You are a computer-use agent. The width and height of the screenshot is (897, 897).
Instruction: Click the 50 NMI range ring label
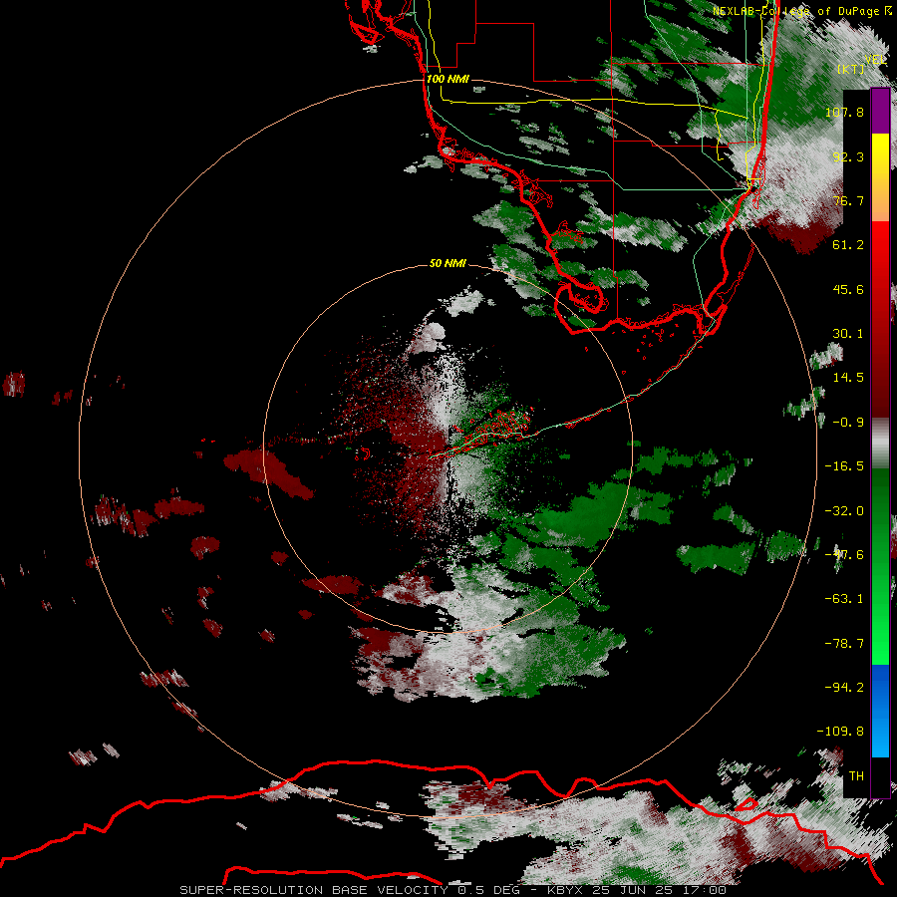pos(448,263)
